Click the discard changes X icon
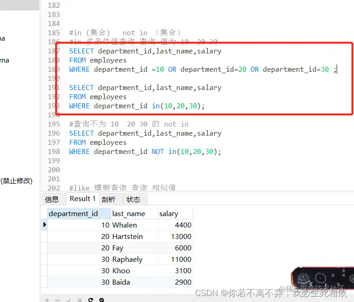This screenshot has height=302, width=354. tap(80, 300)
